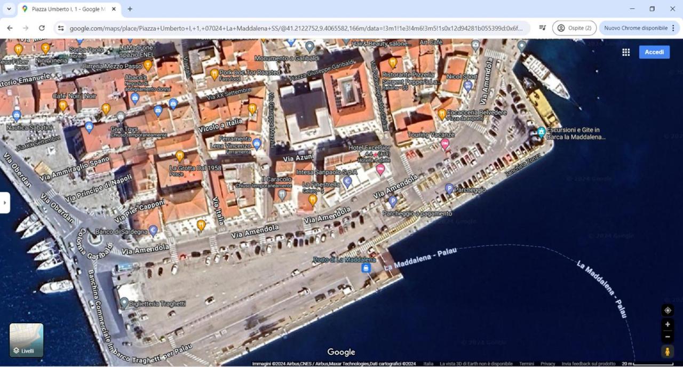Zoom in with the plus button
This screenshot has height=367, width=683.
(x=668, y=324)
